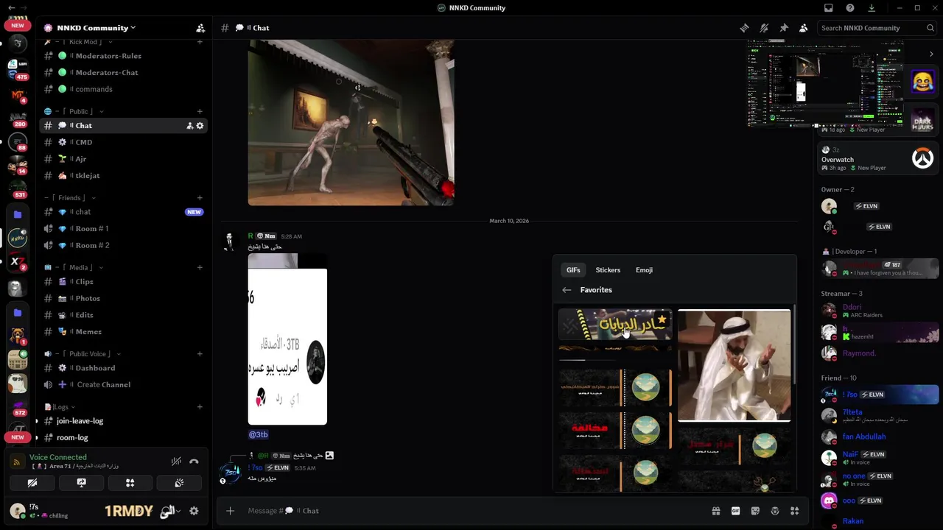Open the apps launcher in message bar
Image resolution: width=943 pixels, height=530 pixels.
(x=794, y=511)
